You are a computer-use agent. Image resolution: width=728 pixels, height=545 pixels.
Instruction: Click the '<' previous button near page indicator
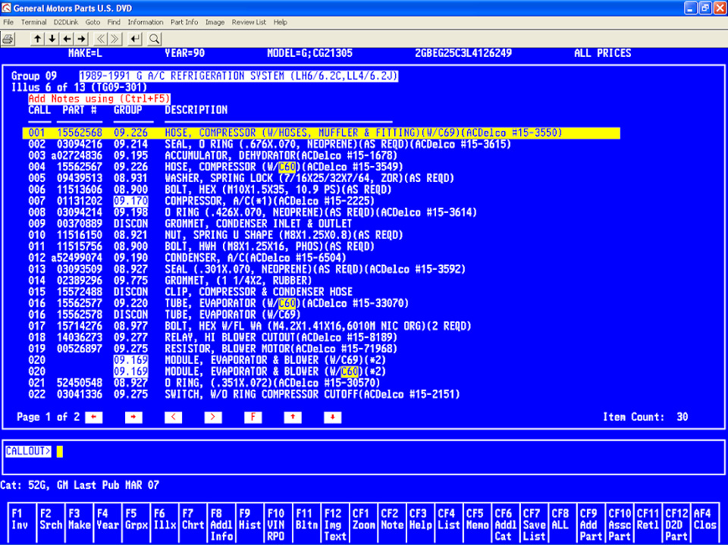173,418
